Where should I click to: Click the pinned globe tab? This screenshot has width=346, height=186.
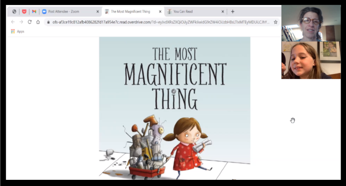click(14, 12)
